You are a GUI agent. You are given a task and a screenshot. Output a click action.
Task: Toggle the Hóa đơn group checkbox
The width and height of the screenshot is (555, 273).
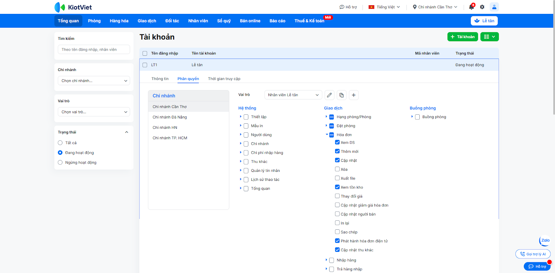[x=332, y=135]
